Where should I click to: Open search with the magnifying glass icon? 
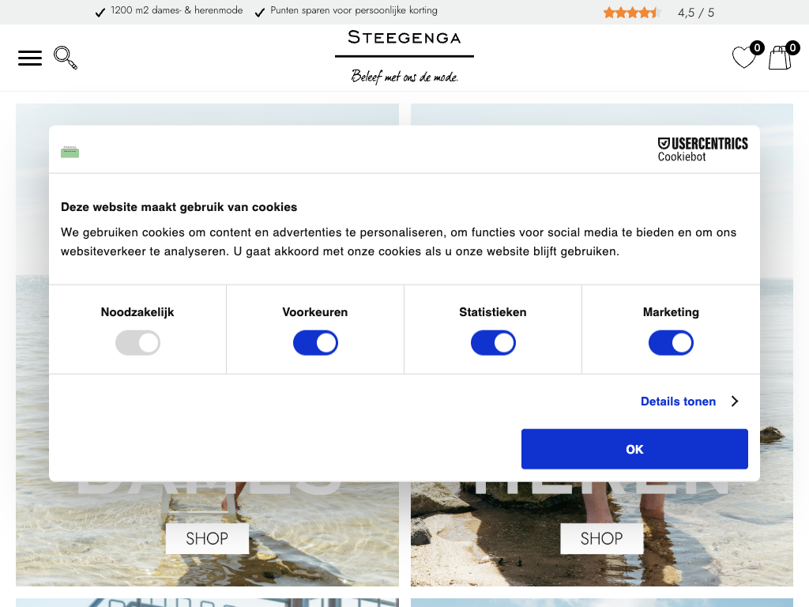[x=66, y=57]
